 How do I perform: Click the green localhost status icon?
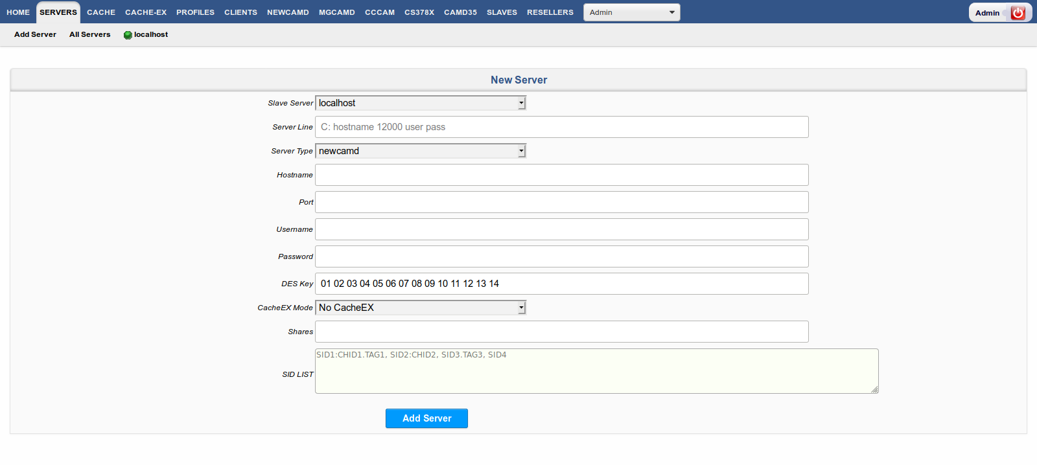[x=128, y=35]
